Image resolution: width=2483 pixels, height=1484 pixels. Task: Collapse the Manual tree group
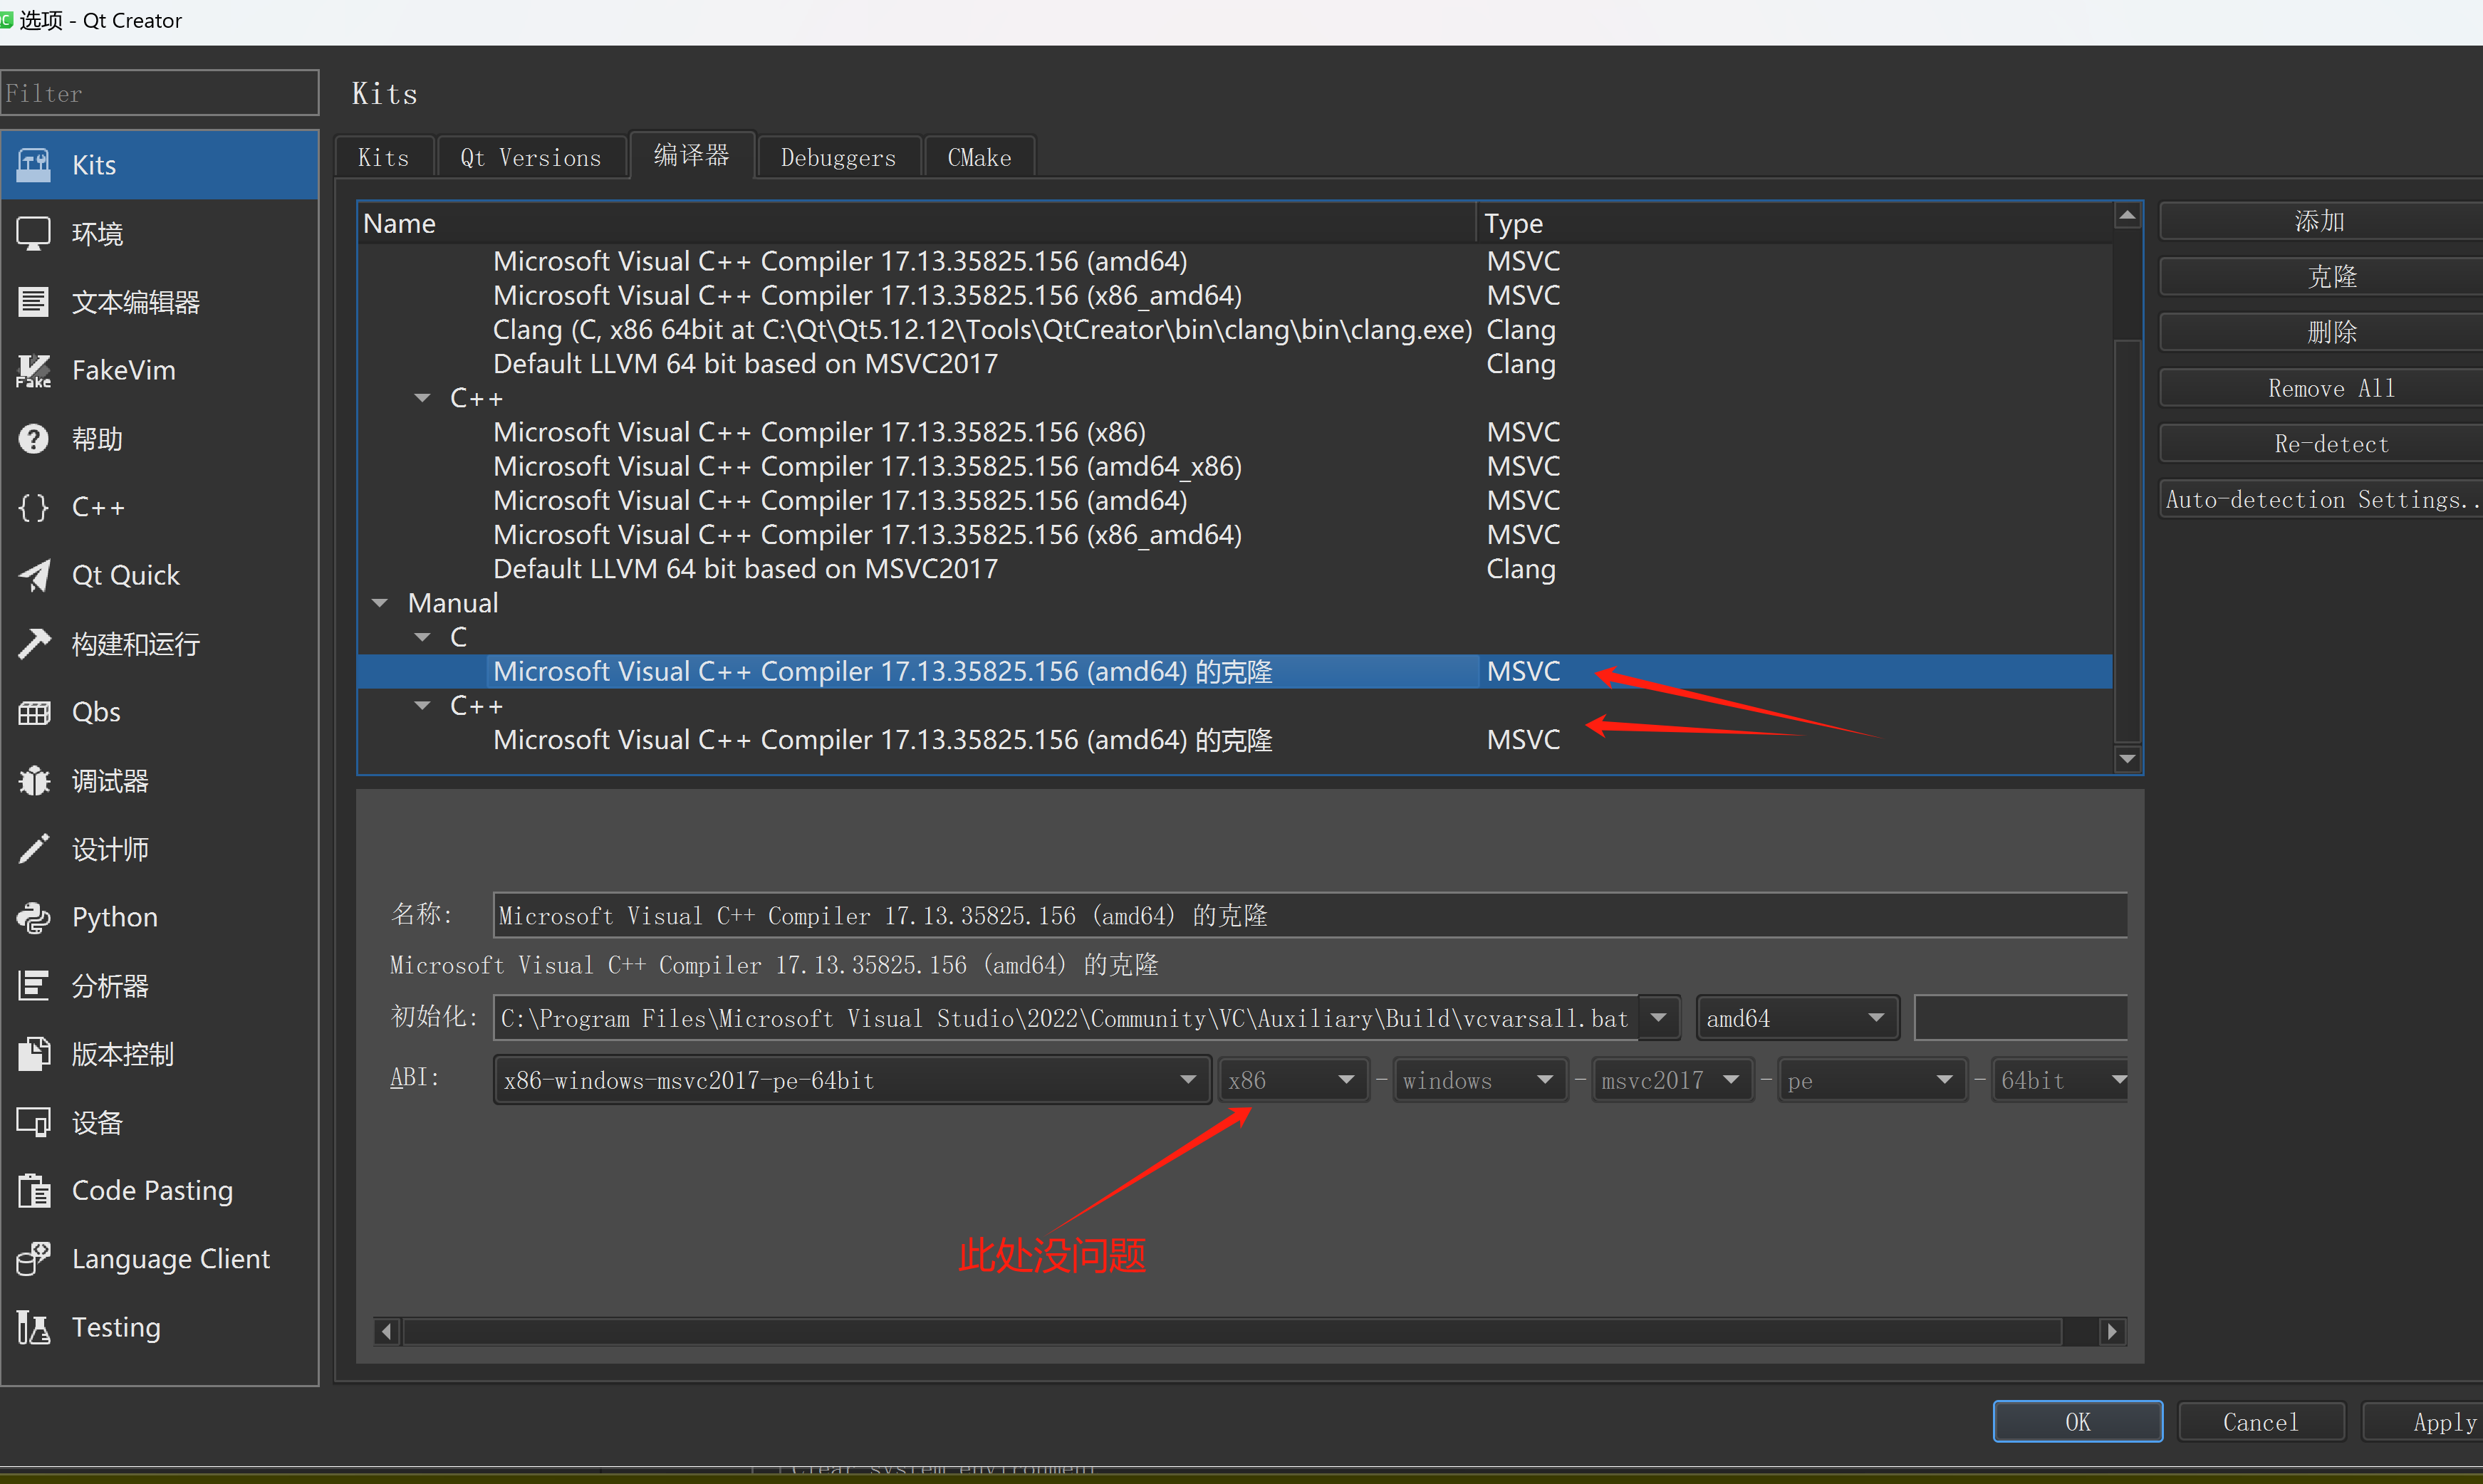click(x=380, y=603)
